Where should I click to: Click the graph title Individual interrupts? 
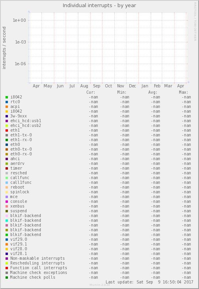coord(87,6)
